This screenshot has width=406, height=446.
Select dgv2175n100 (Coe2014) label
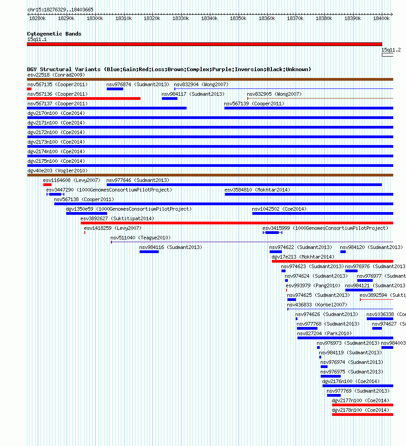click(x=56, y=161)
